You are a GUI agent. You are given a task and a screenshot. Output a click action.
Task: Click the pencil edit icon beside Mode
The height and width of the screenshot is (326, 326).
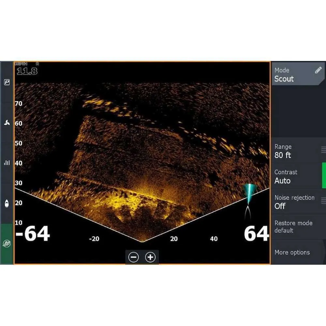318,70
